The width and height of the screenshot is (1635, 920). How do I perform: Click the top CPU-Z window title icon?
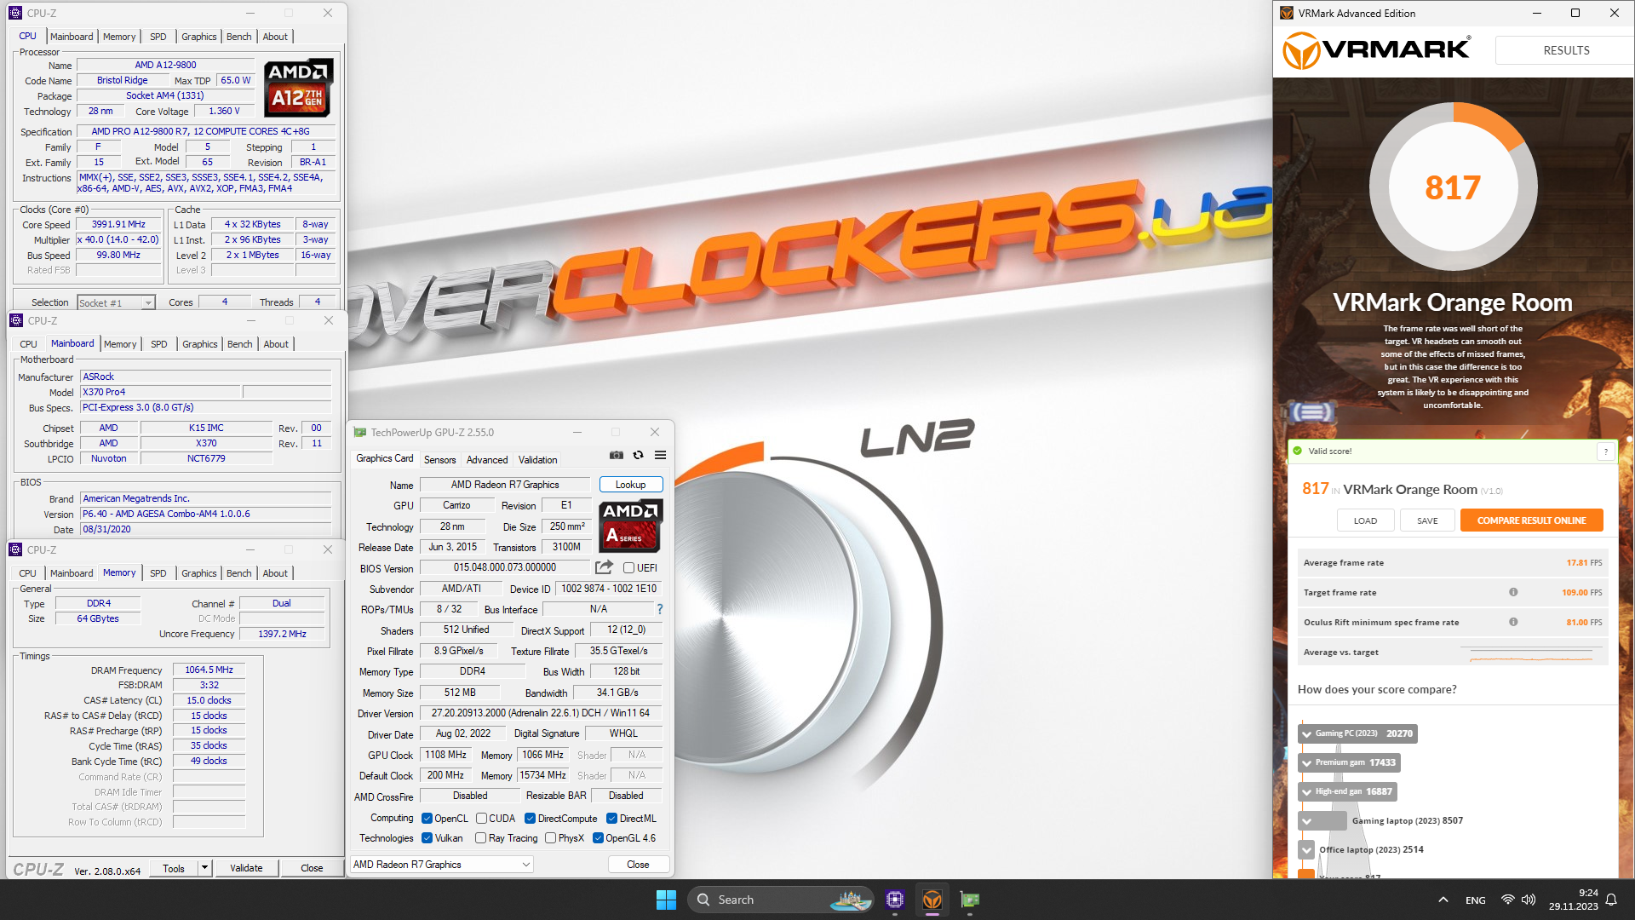15,13
